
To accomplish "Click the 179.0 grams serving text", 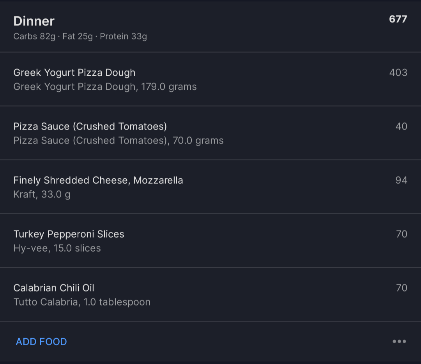I will [169, 87].
